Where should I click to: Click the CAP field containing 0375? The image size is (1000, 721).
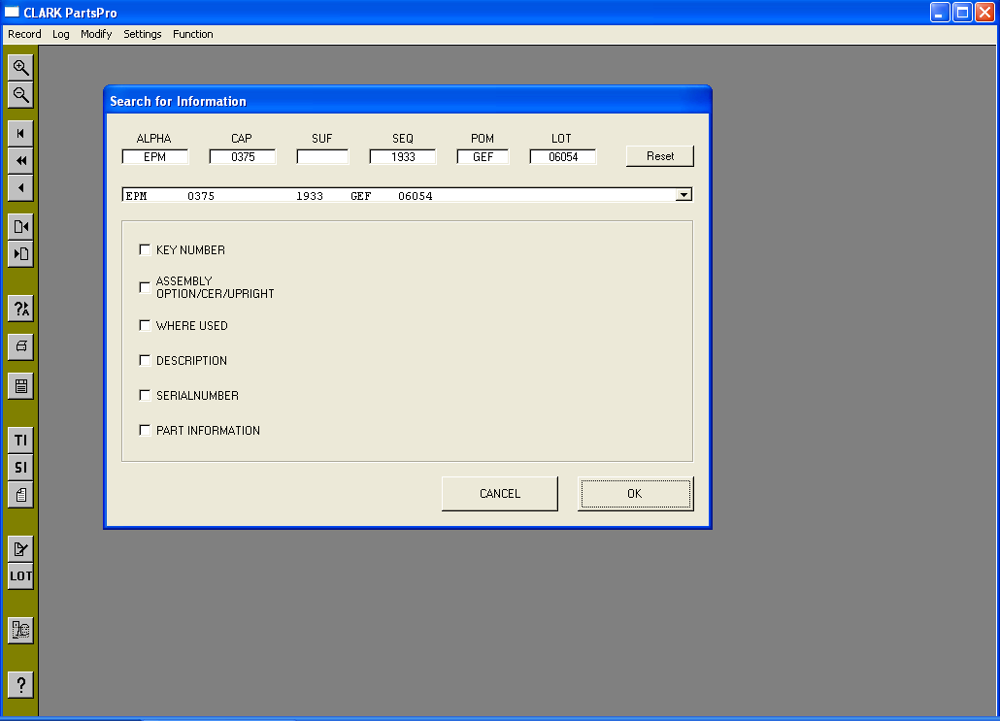243,157
